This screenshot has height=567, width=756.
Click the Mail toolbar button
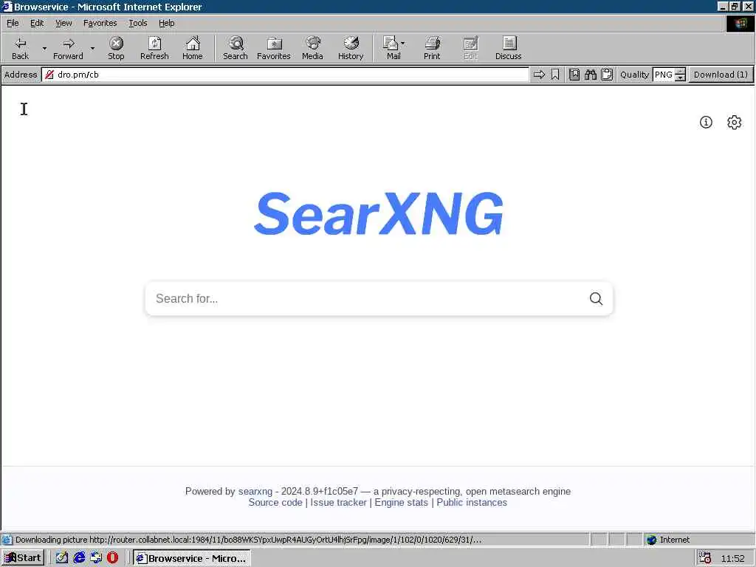393,48
